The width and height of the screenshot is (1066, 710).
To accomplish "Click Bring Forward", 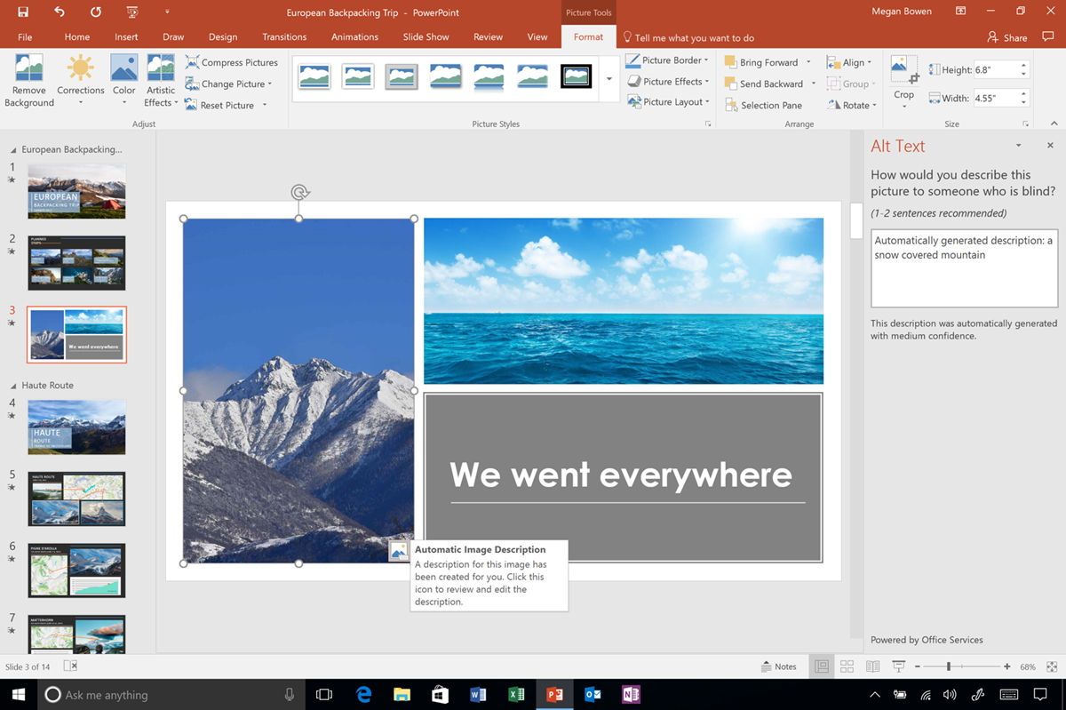I will pos(765,61).
